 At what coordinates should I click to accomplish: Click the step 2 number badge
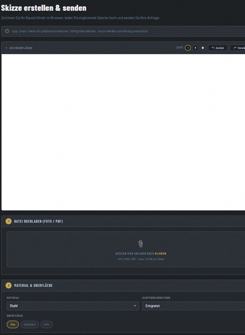[9, 286]
